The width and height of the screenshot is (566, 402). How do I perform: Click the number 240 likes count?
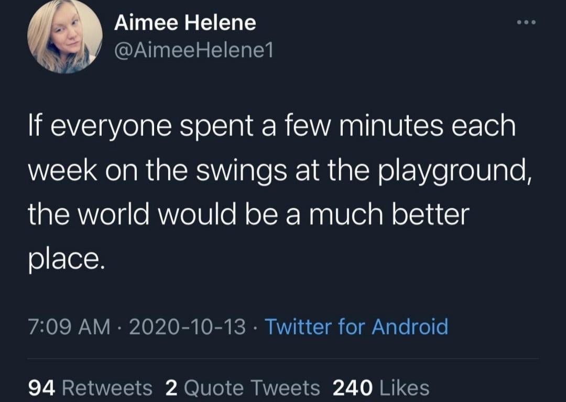click(x=353, y=388)
